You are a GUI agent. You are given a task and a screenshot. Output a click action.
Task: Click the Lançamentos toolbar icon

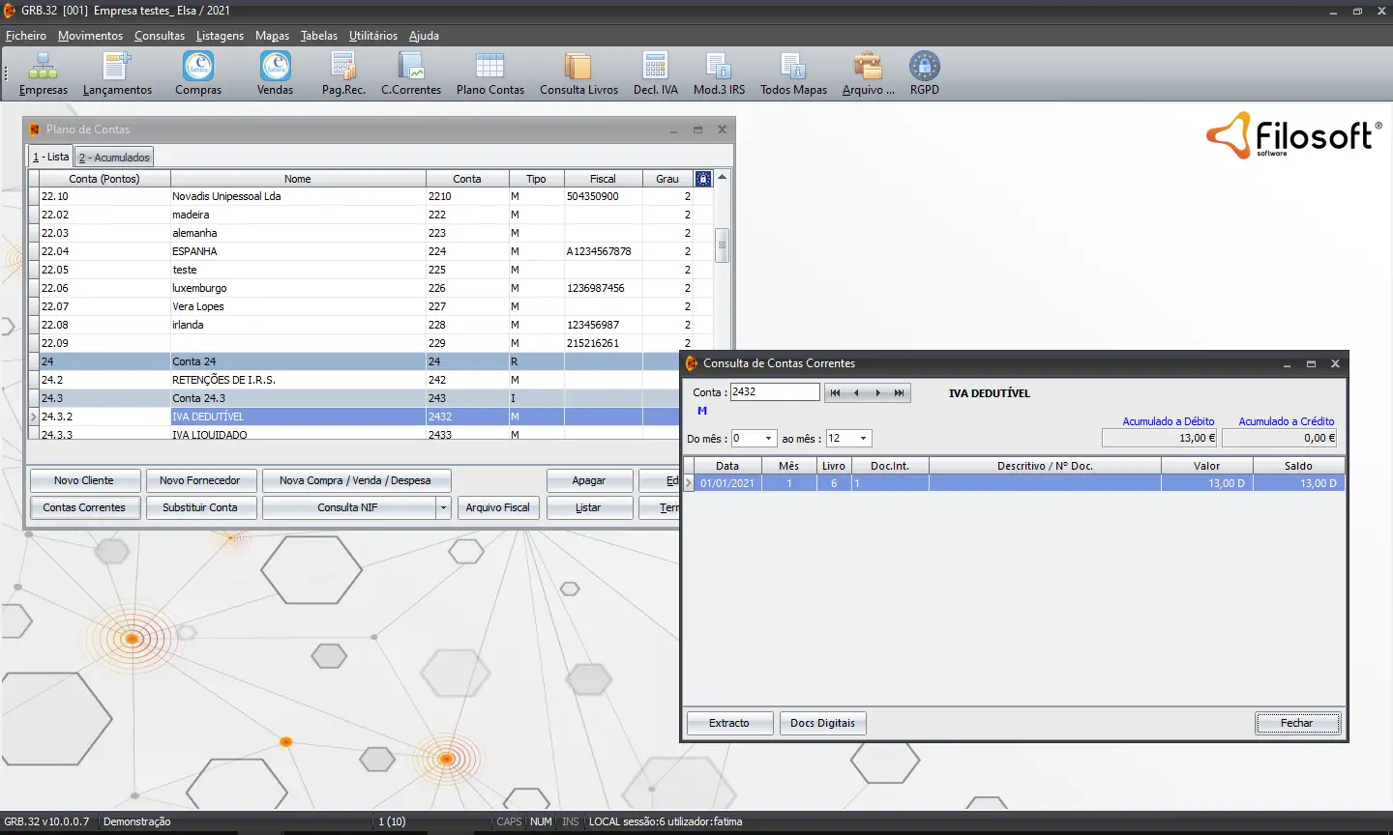(117, 72)
